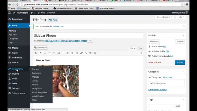Show Most Used categories tab
The image size is (197, 111).
tap(168, 77)
